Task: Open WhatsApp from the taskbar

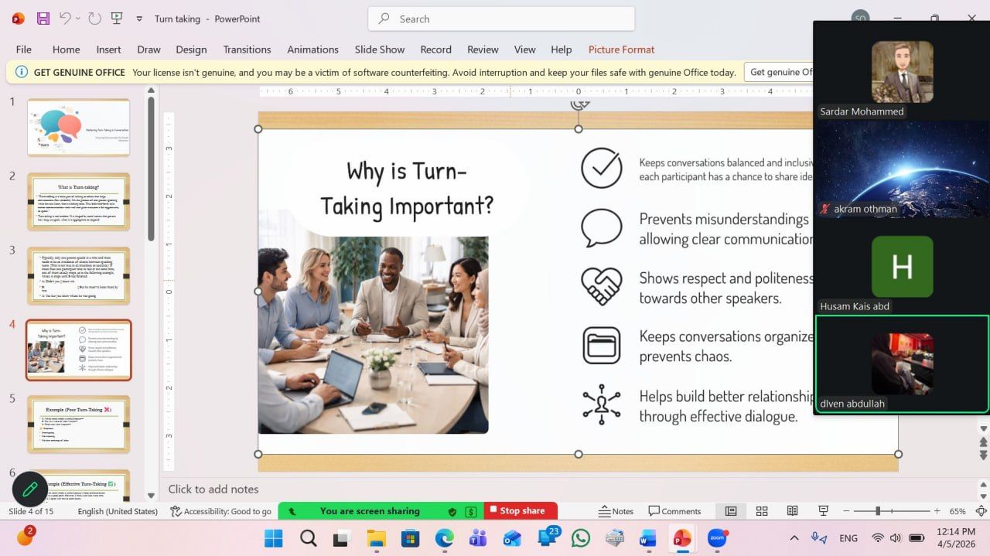Action: (580, 538)
